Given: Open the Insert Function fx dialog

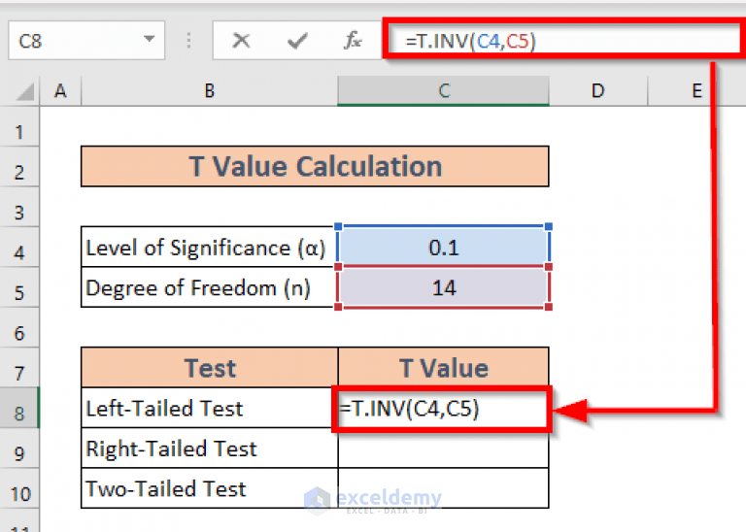Looking at the screenshot, I should 353,41.
